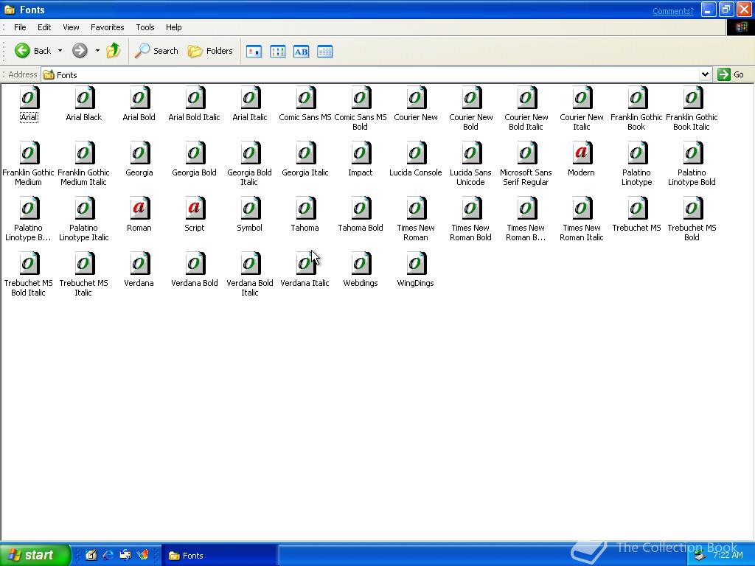Open the Search pane
The image size is (755, 566).
pyautogui.click(x=156, y=51)
